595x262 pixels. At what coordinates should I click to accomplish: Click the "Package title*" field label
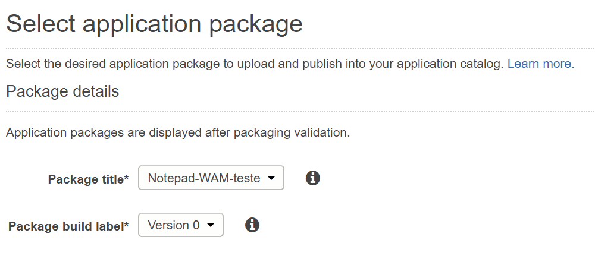tap(87, 179)
